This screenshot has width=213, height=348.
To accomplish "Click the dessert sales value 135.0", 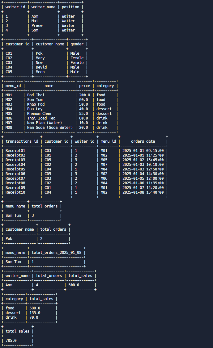I will click(x=35, y=313).
